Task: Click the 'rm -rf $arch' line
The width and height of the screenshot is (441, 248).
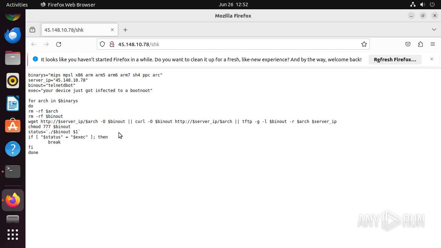Action: [43, 111]
